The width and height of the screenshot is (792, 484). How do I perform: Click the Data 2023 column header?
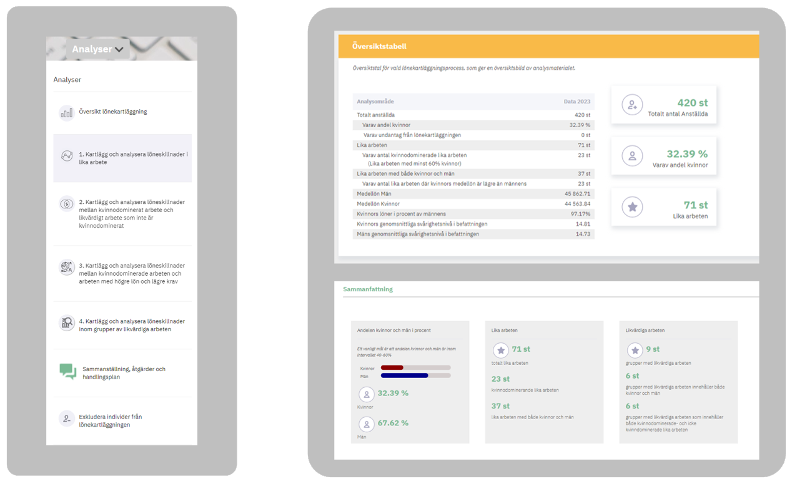577,101
